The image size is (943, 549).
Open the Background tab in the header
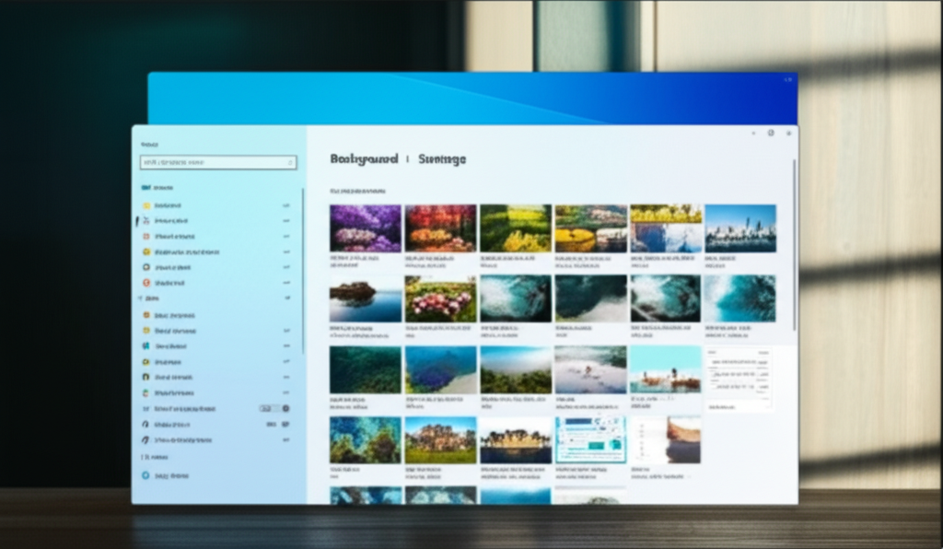(x=364, y=159)
